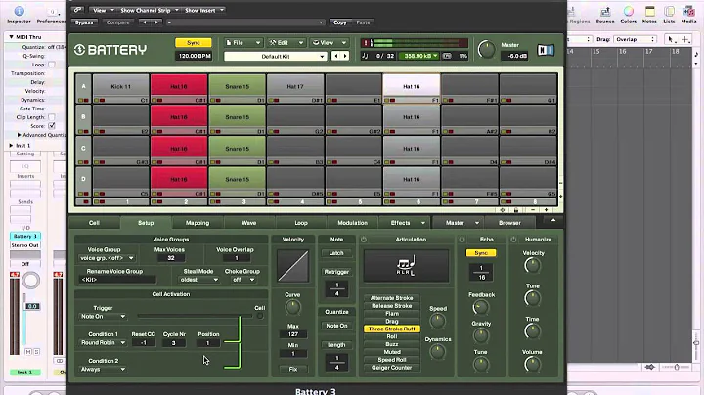Open the Colors palette icon
The height and width of the screenshot is (395, 704).
(x=628, y=11)
